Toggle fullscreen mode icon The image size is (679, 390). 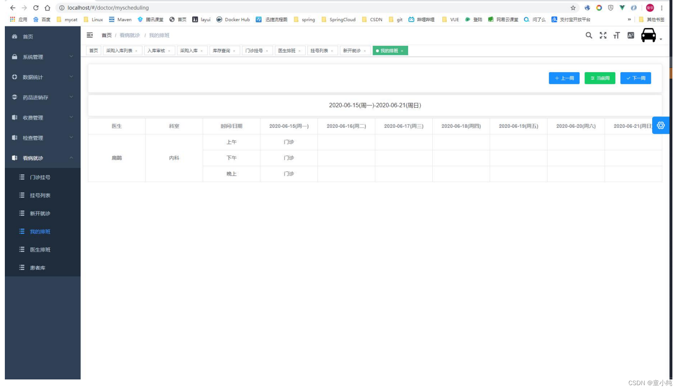603,35
